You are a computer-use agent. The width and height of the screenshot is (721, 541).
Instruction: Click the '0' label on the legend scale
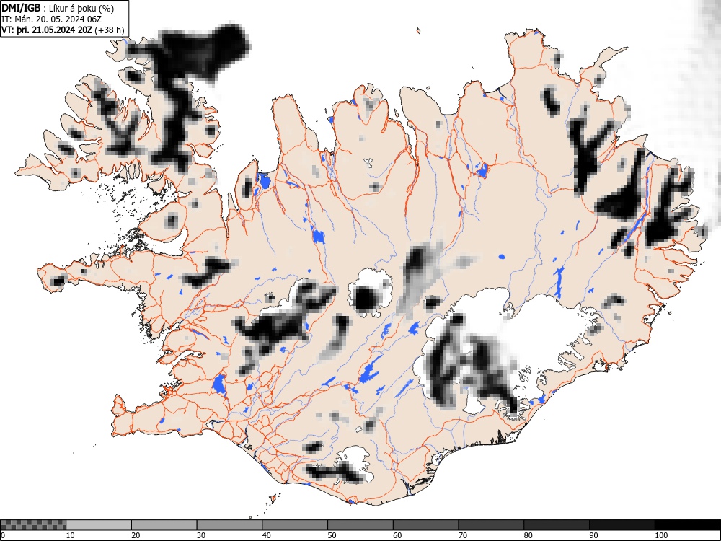pyautogui.click(x=3, y=535)
